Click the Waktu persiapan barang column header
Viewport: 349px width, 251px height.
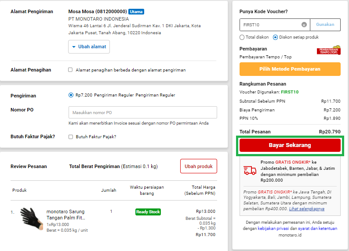coord(147,190)
